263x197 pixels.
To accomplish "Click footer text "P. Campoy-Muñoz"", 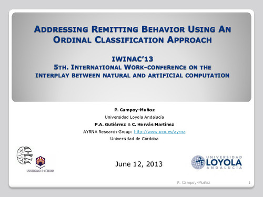I will point(194,182).
